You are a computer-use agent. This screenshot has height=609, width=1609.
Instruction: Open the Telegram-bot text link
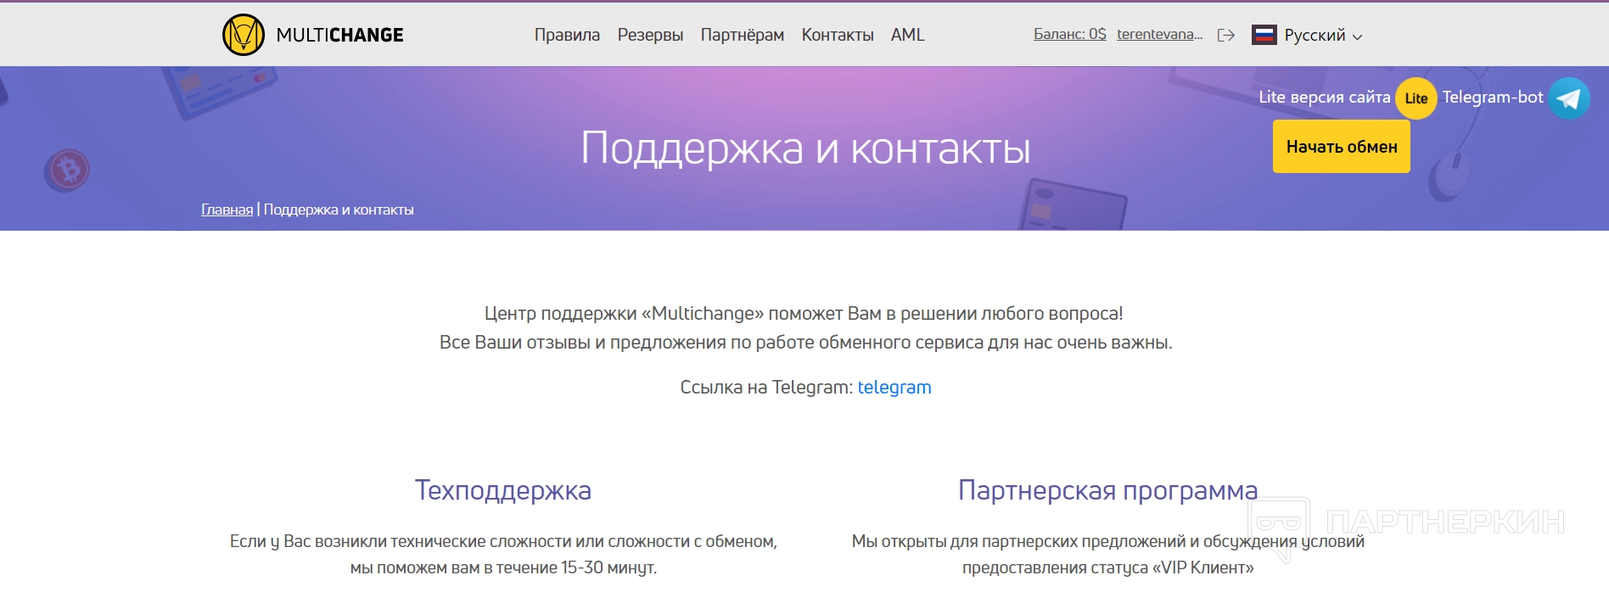coord(1492,97)
